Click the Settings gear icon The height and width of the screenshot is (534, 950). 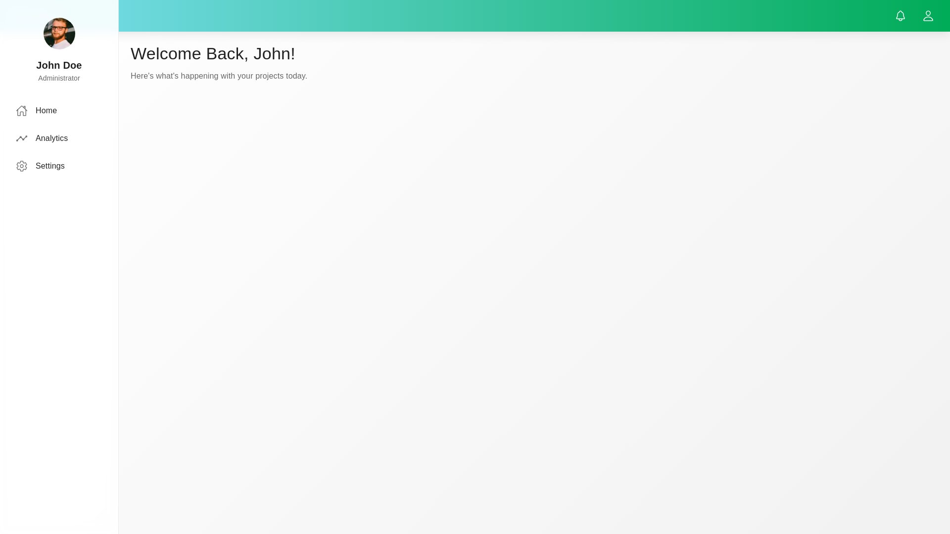coord(22,166)
